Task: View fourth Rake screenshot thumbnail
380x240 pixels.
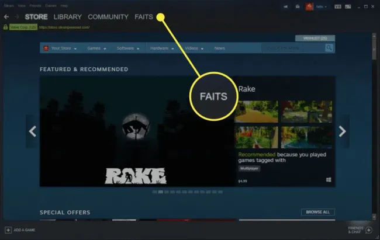Action: [306, 137]
